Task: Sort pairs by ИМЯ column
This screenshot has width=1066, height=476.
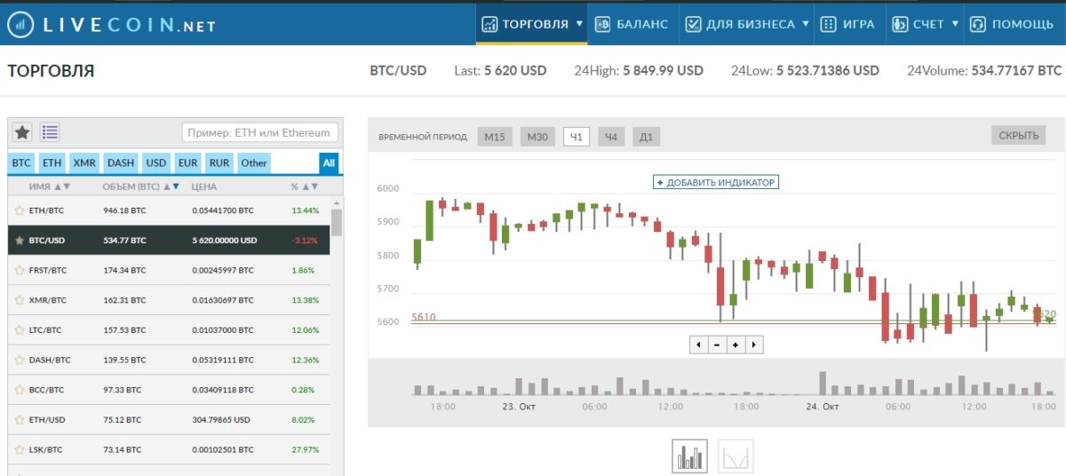Action: (50, 186)
